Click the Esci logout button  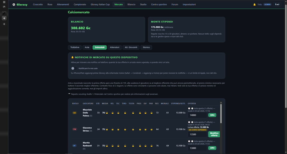click(277, 4)
